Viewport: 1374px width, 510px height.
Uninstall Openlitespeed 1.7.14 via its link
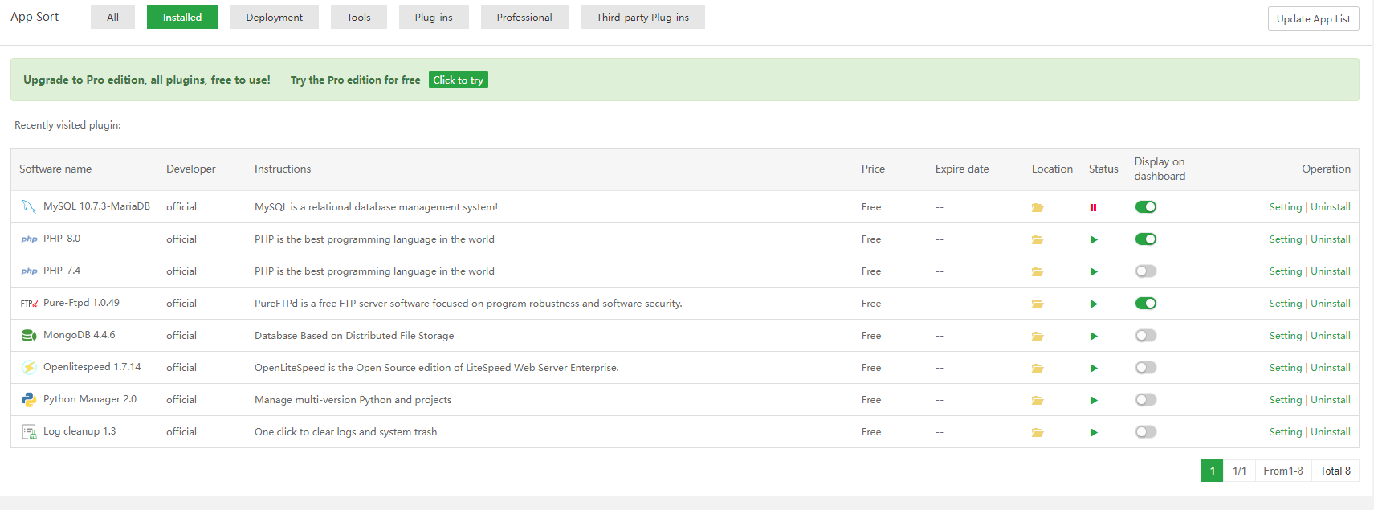pos(1330,368)
